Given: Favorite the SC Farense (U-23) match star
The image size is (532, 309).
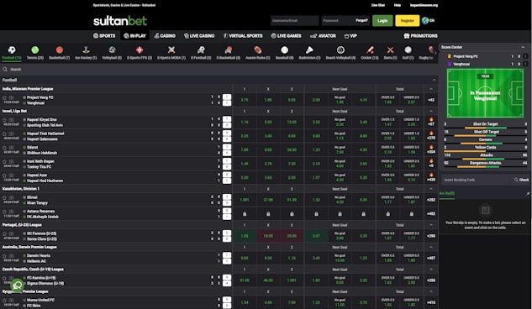Looking at the screenshot, I should click(x=4, y=233).
